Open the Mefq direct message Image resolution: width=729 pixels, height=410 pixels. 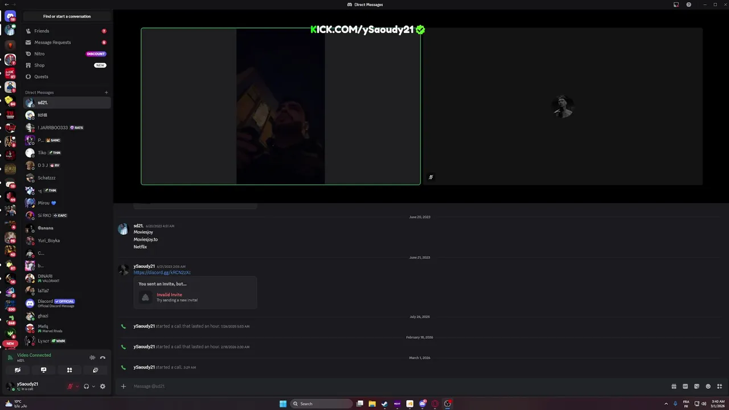67,328
